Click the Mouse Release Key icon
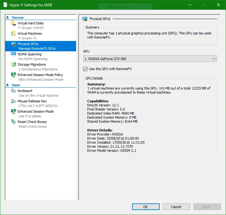The width and height of the screenshot is (226, 215). (13, 101)
